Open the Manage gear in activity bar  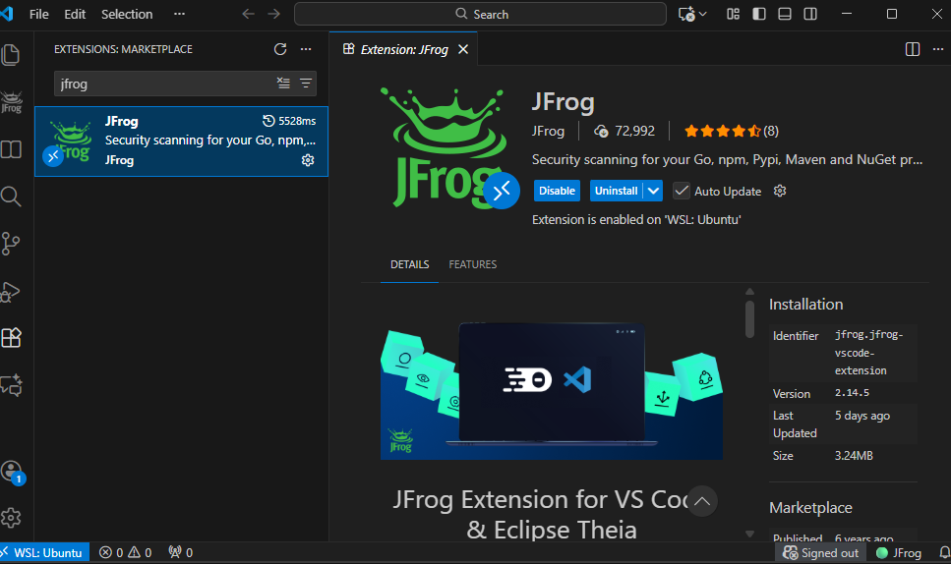pos(11,518)
